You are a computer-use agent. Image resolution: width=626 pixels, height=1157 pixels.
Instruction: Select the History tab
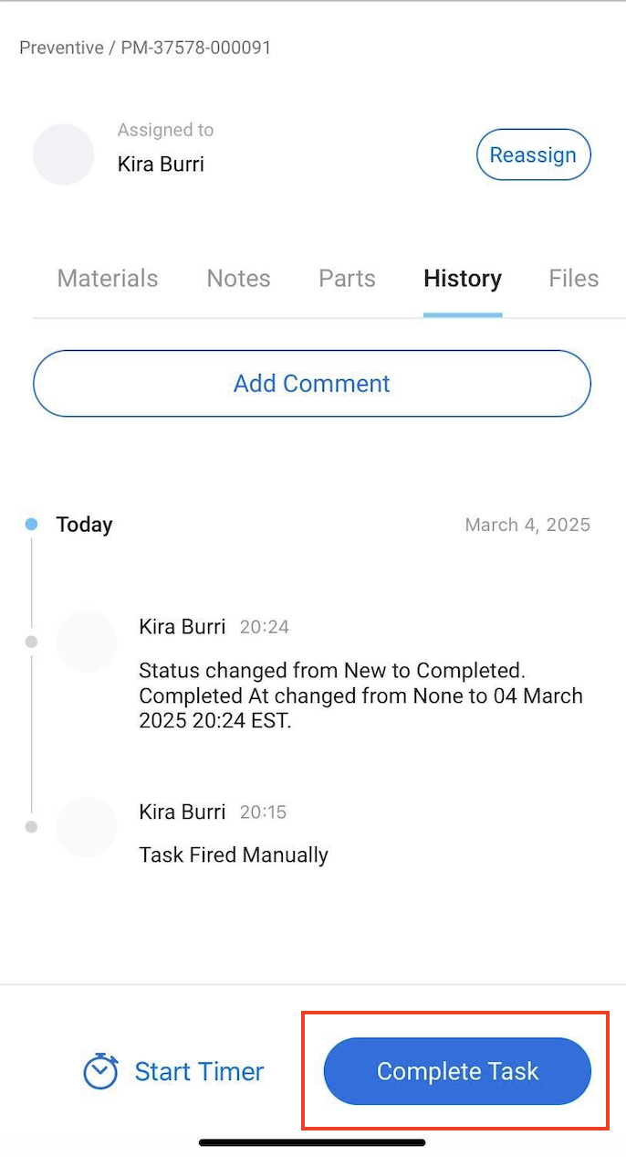tap(463, 279)
